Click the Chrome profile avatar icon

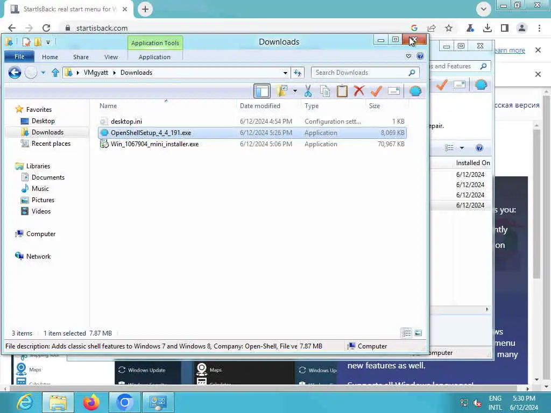(522, 28)
